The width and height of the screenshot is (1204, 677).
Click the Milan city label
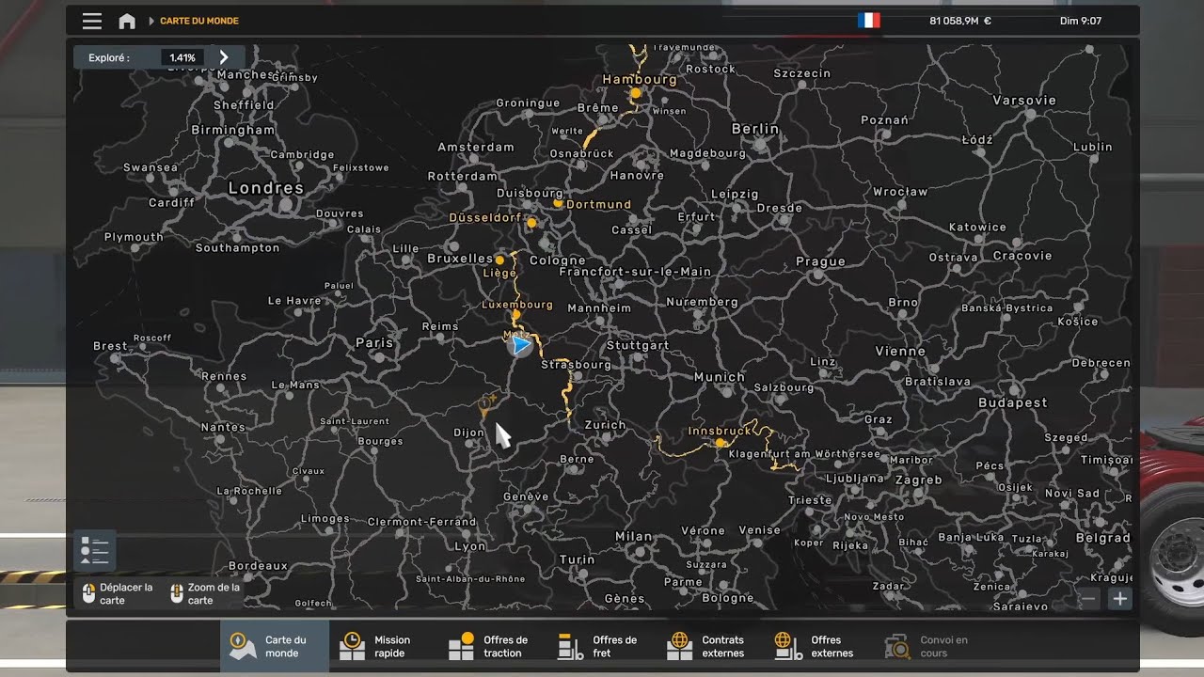click(x=633, y=537)
